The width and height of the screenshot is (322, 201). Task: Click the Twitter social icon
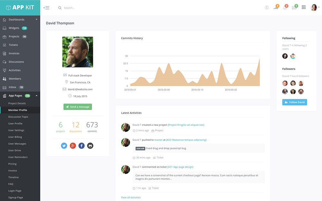64,146
